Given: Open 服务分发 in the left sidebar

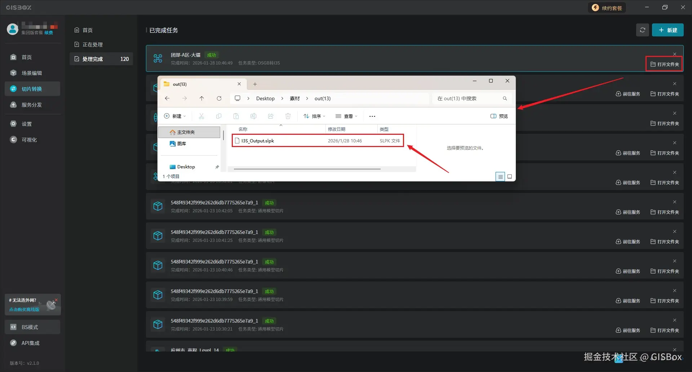Looking at the screenshot, I should 32,105.
